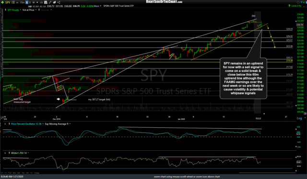The image size is (307, 179).
Task: Click the 329.03 horizontal level label
Action: (x=289, y=29)
